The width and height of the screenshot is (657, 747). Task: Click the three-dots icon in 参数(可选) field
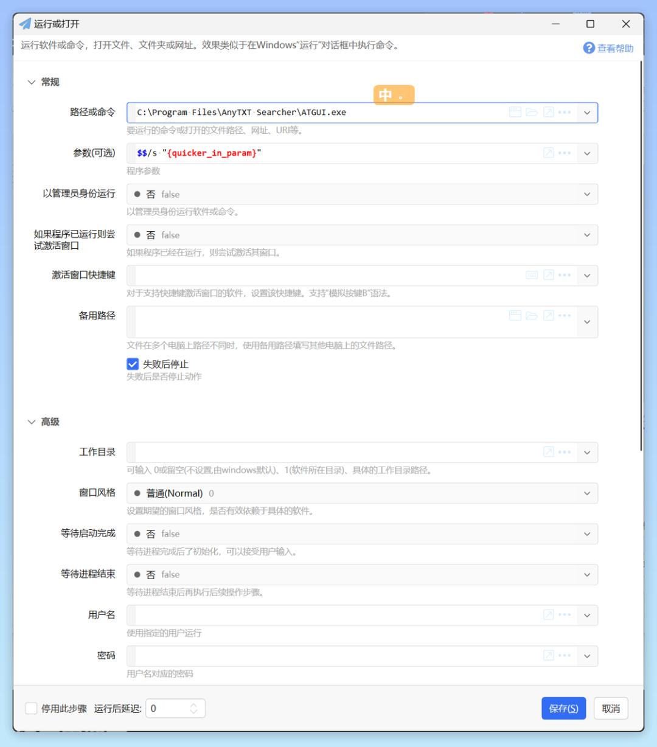coord(565,153)
